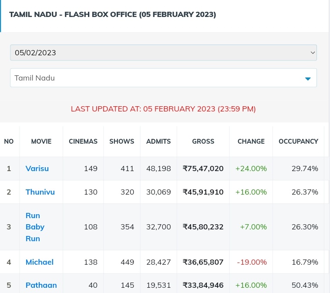Click the OCCUPANCY column header
The height and width of the screenshot is (293, 330).
298,141
